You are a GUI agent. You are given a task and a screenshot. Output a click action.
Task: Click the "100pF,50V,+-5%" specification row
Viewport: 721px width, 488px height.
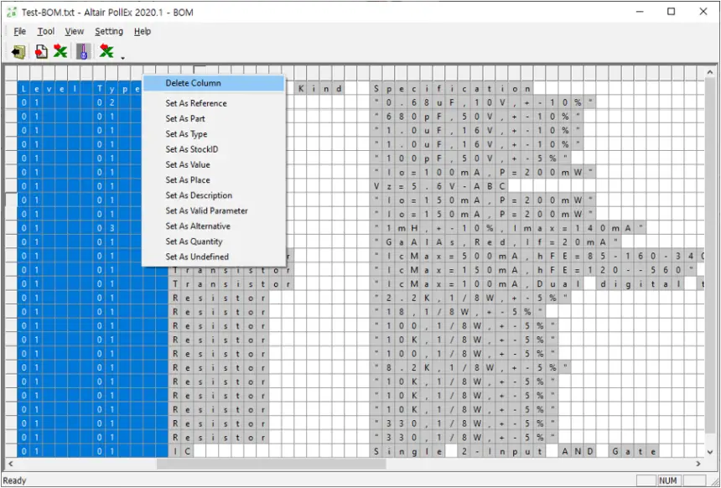tap(470, 158)
